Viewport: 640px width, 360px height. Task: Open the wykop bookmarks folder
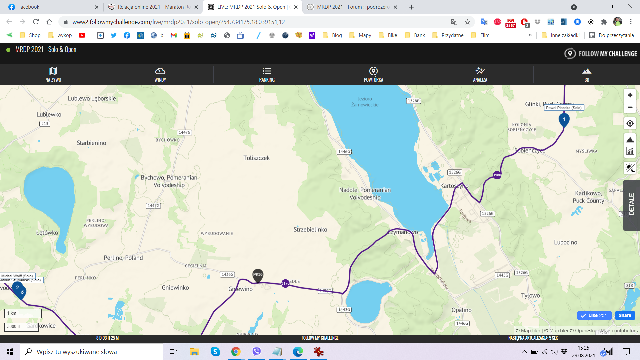pyautogui.click(x=60, y=35)
